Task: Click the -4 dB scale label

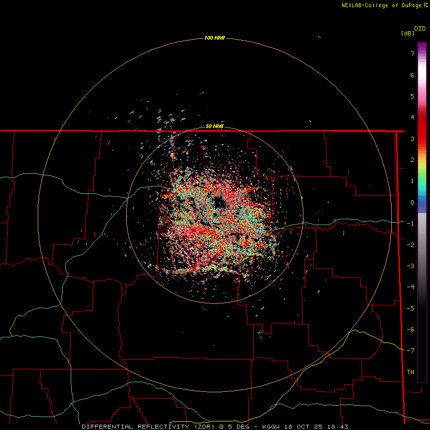Action: pos(410,287)
